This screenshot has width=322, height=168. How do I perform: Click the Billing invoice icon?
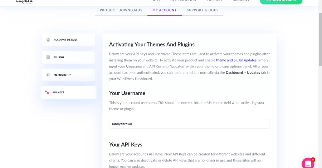pos(48,57)
